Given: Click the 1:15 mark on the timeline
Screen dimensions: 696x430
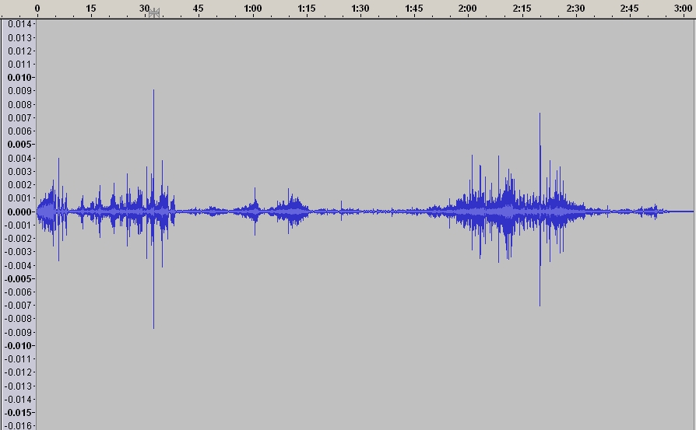Looking at the screenshot, I should (306, 8).
